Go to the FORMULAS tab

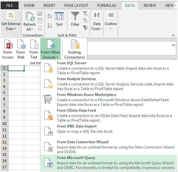pyautogui.click(x=106, y=6)
